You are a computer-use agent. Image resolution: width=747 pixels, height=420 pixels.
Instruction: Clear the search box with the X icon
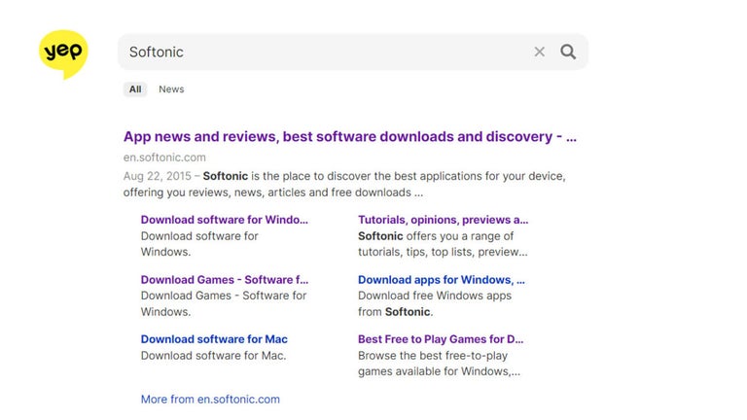(x=539, y=52)
